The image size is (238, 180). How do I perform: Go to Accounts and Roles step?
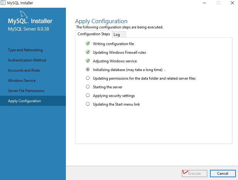(x=33, y=70)
